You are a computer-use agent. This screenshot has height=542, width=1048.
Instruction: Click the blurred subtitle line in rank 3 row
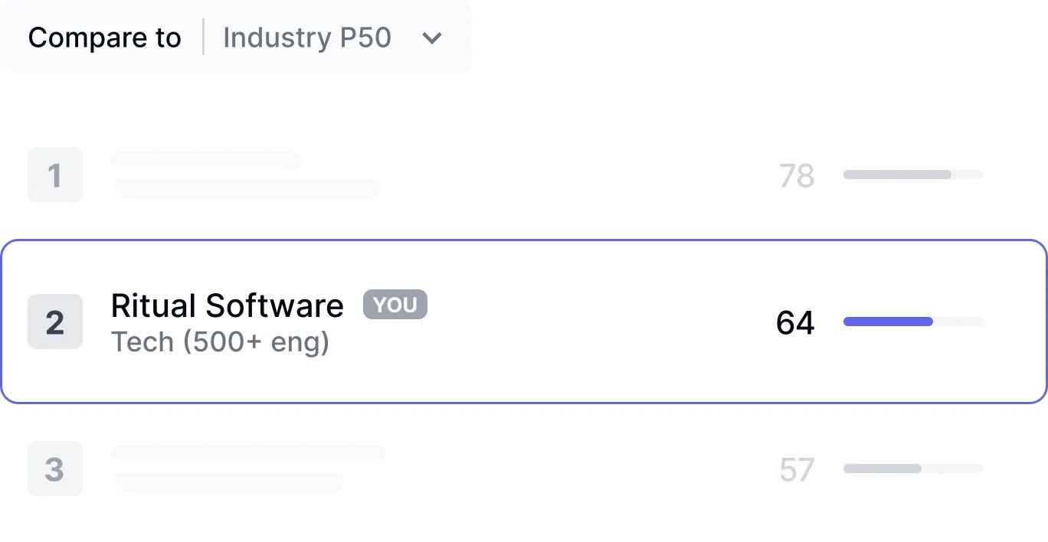(x=228, y=482)
